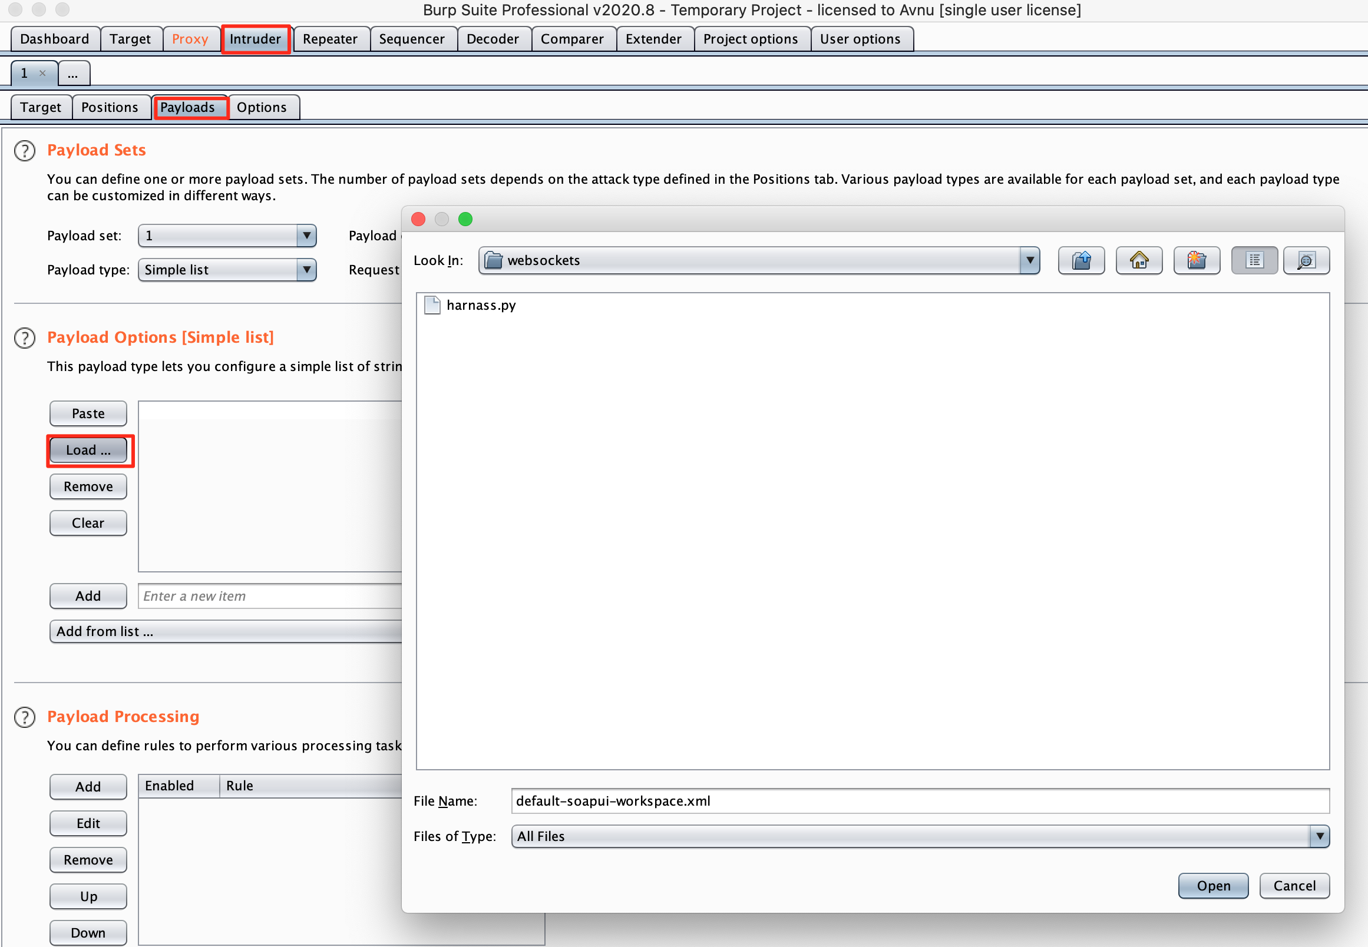Open help for Payload Processing

tap(24, 717)
